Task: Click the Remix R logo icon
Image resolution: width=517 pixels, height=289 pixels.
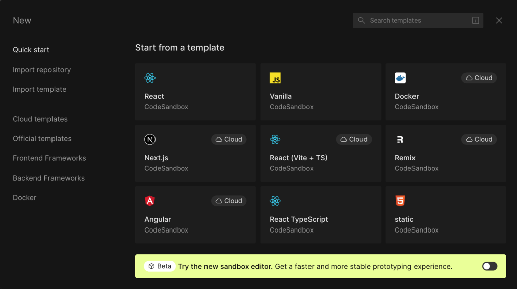Action: 400,139
